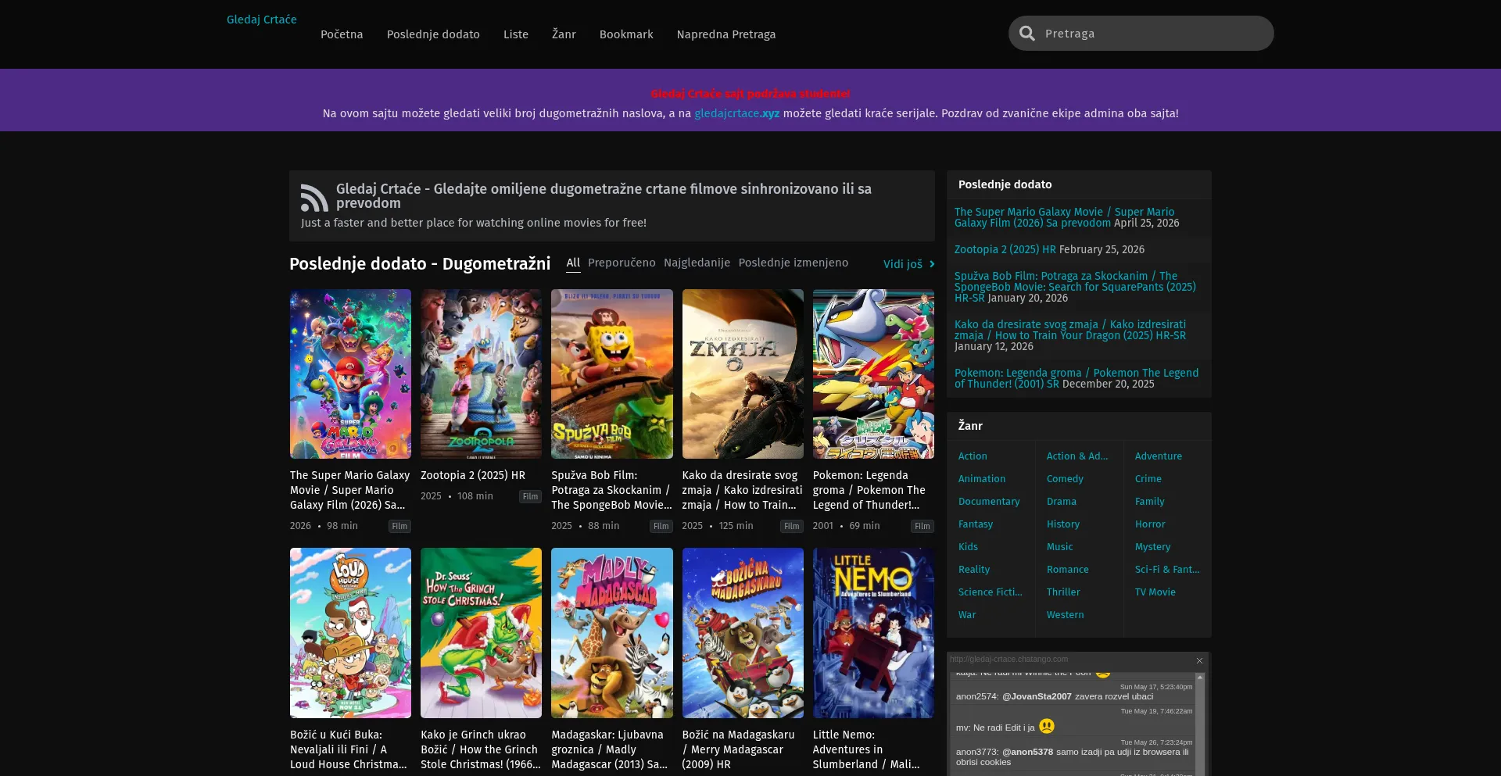Viewport: 1501px width, 776px height.
Task: Open Pokemon Legenda groma poster
Action: [x=873, y=374]
